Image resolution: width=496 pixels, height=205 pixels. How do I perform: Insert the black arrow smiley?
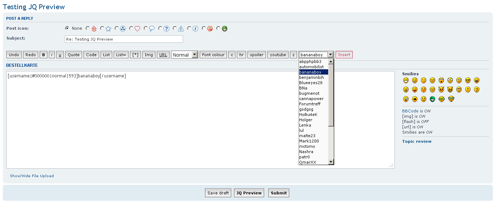point(415,99)
